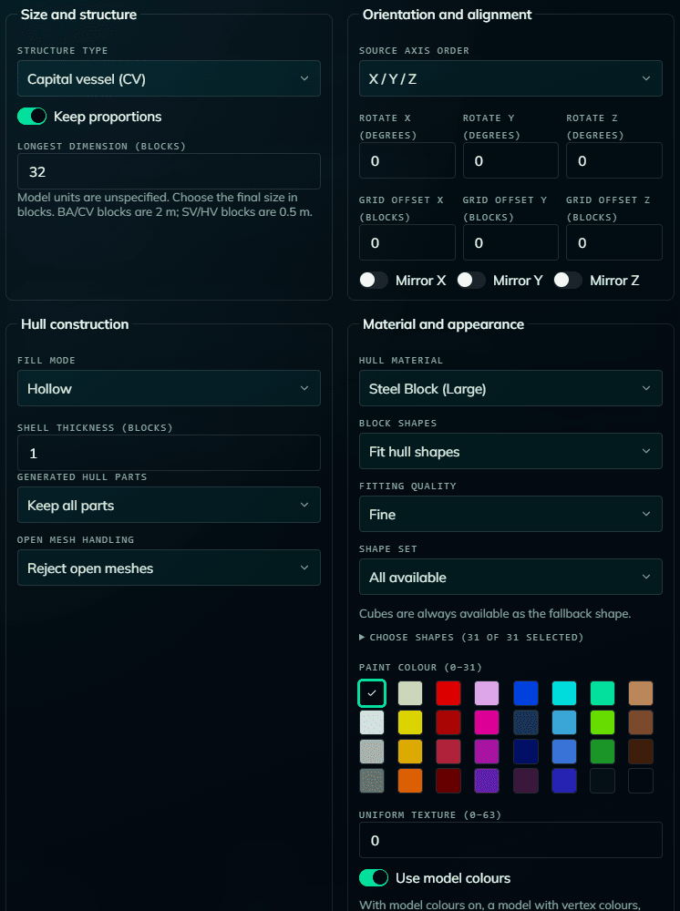Select the bright red paint colour swatch
This screenshot has width=680, height=911.
click(x=448, y=693)
